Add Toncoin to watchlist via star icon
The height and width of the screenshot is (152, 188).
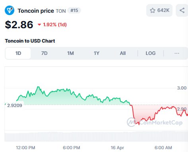pyautogui.click(x=153, y=10)
